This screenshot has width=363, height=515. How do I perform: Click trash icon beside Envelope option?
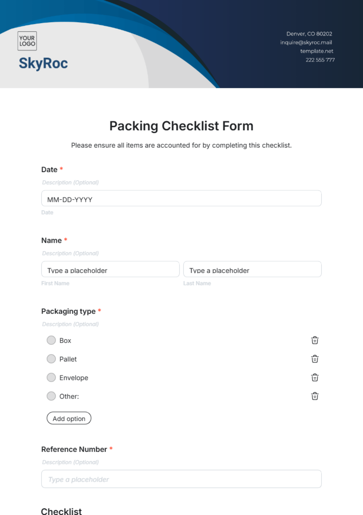[x=315, y=378]
